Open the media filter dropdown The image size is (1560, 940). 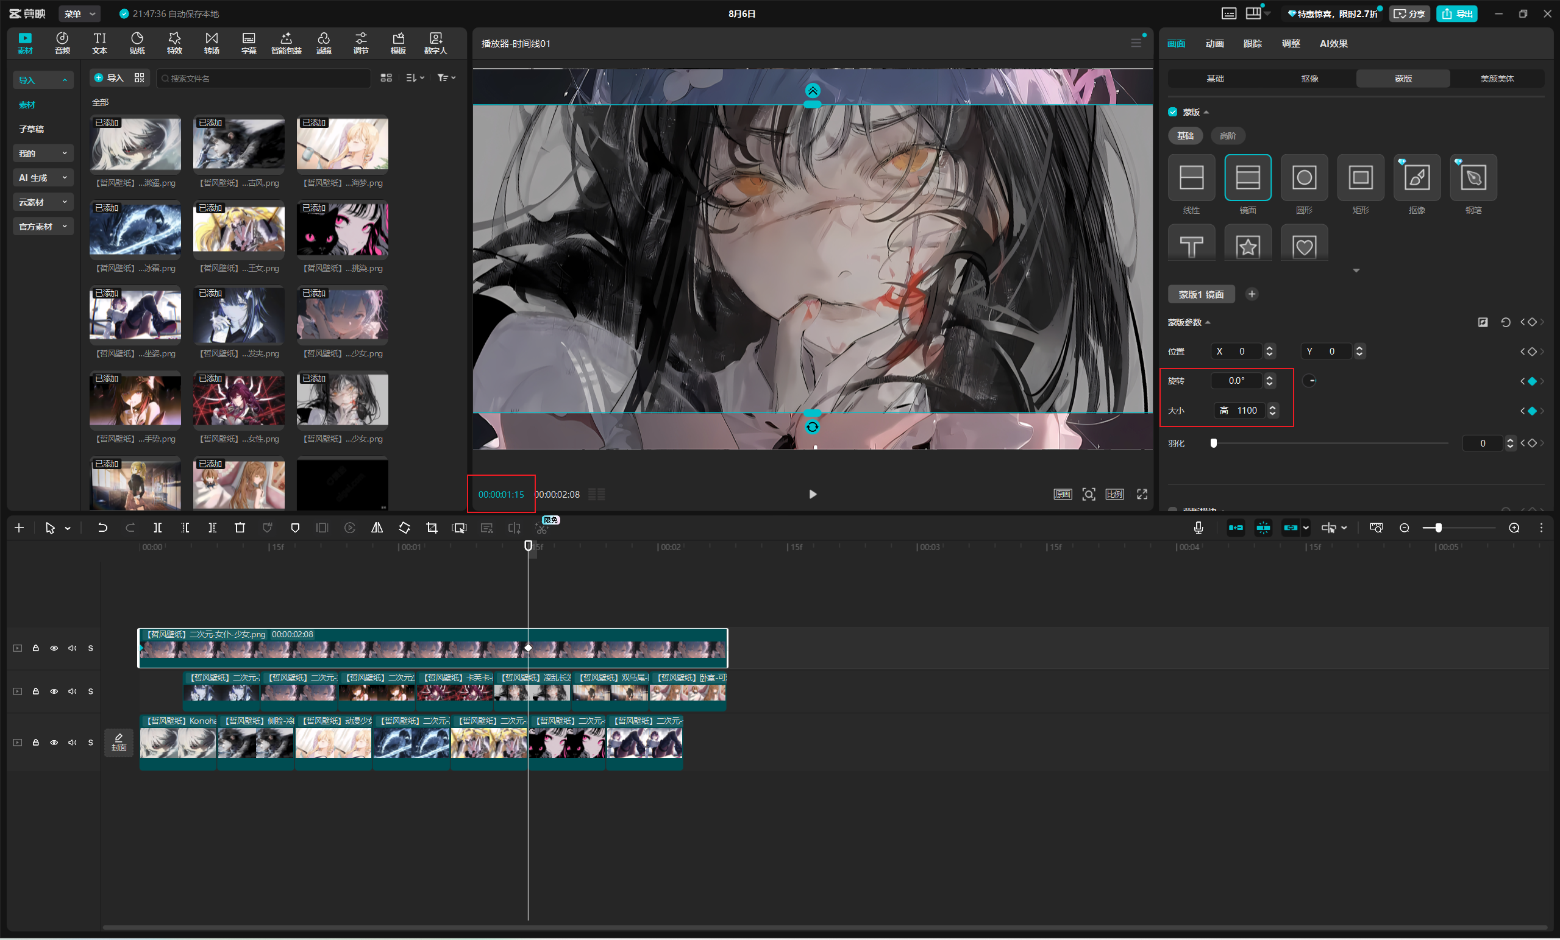(x=446, y=77)
